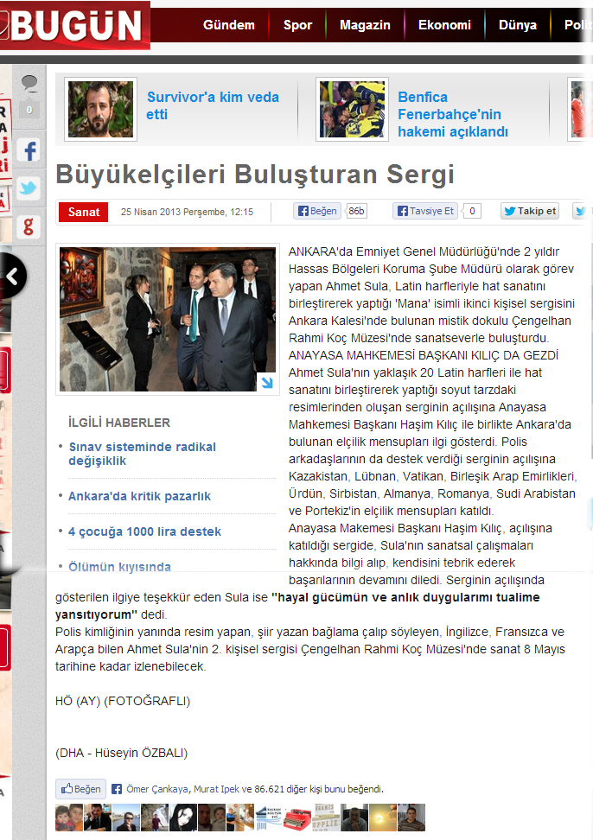
Task: Select Ekonomi in navigation bar
Action: tap(444, 25)
